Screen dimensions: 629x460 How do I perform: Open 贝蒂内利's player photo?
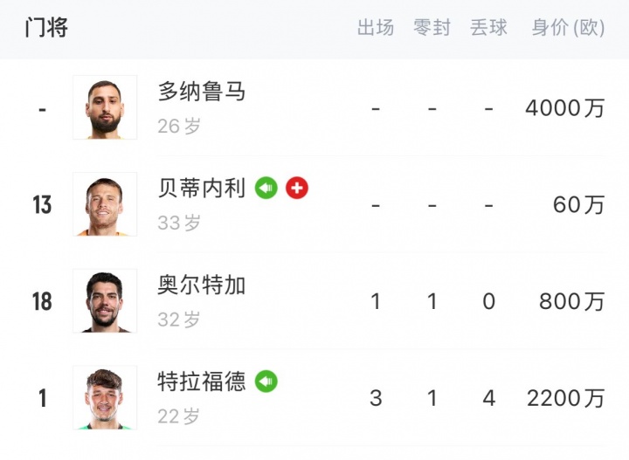(105, 204)
